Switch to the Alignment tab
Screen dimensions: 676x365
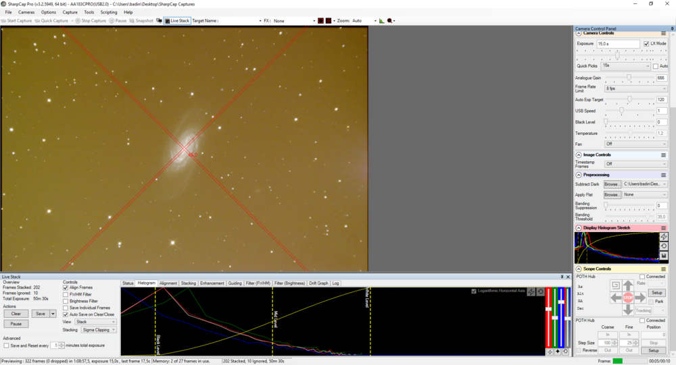168,283
